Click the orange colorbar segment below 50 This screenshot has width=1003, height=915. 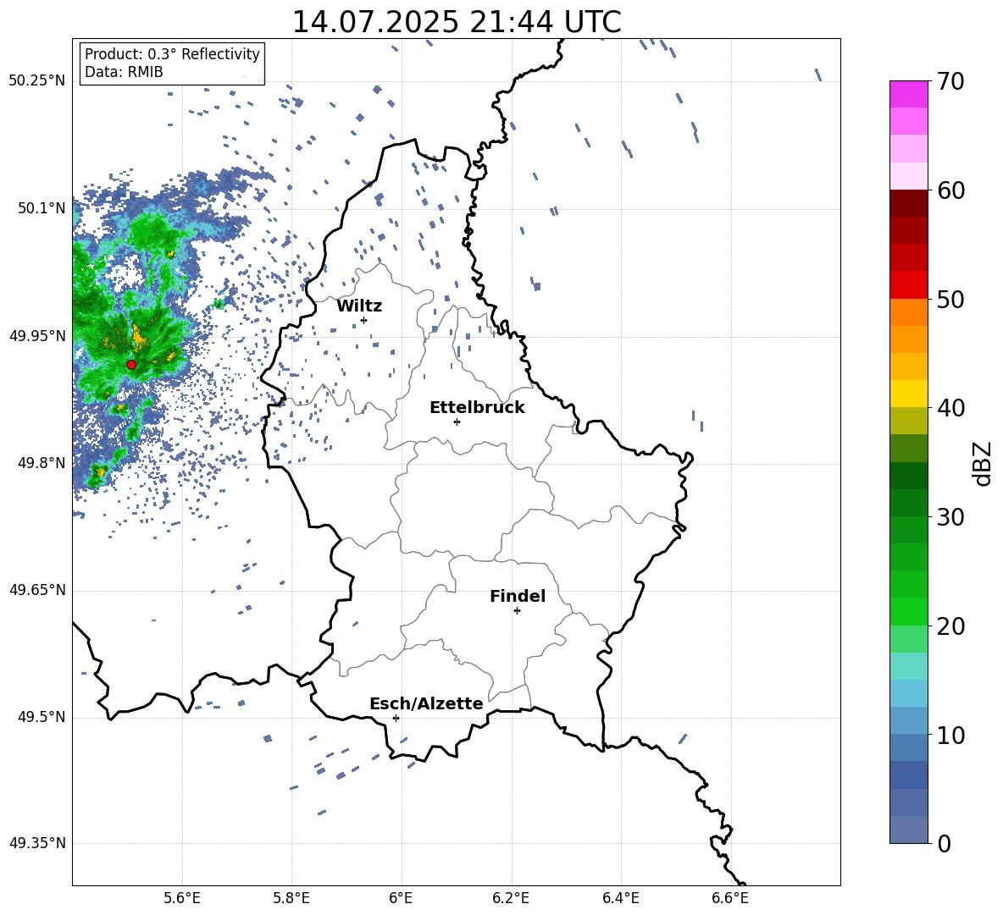click(x=908, y=311)
